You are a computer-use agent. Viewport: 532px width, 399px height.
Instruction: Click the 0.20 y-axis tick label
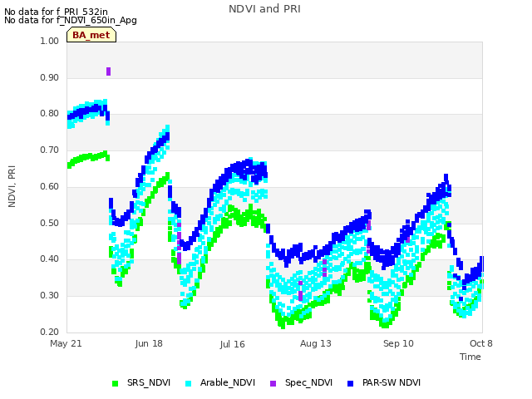pos(50,332)
